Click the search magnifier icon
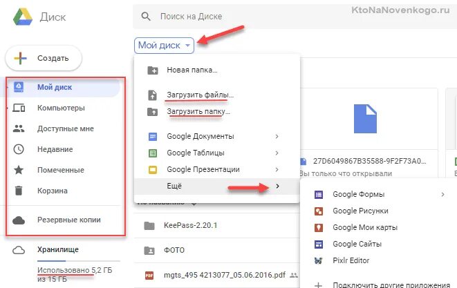This screenshot has height=288, width=457. pyautogui.click(x=146, y=17)
